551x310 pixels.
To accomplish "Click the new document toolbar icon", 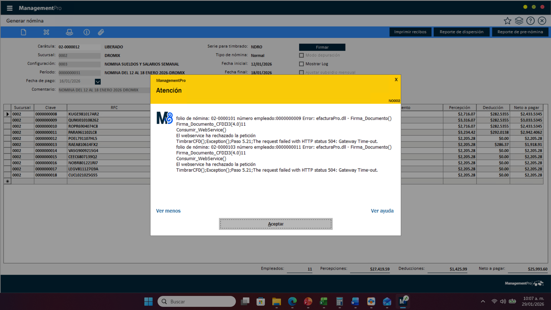I will (x=24, y=32).
